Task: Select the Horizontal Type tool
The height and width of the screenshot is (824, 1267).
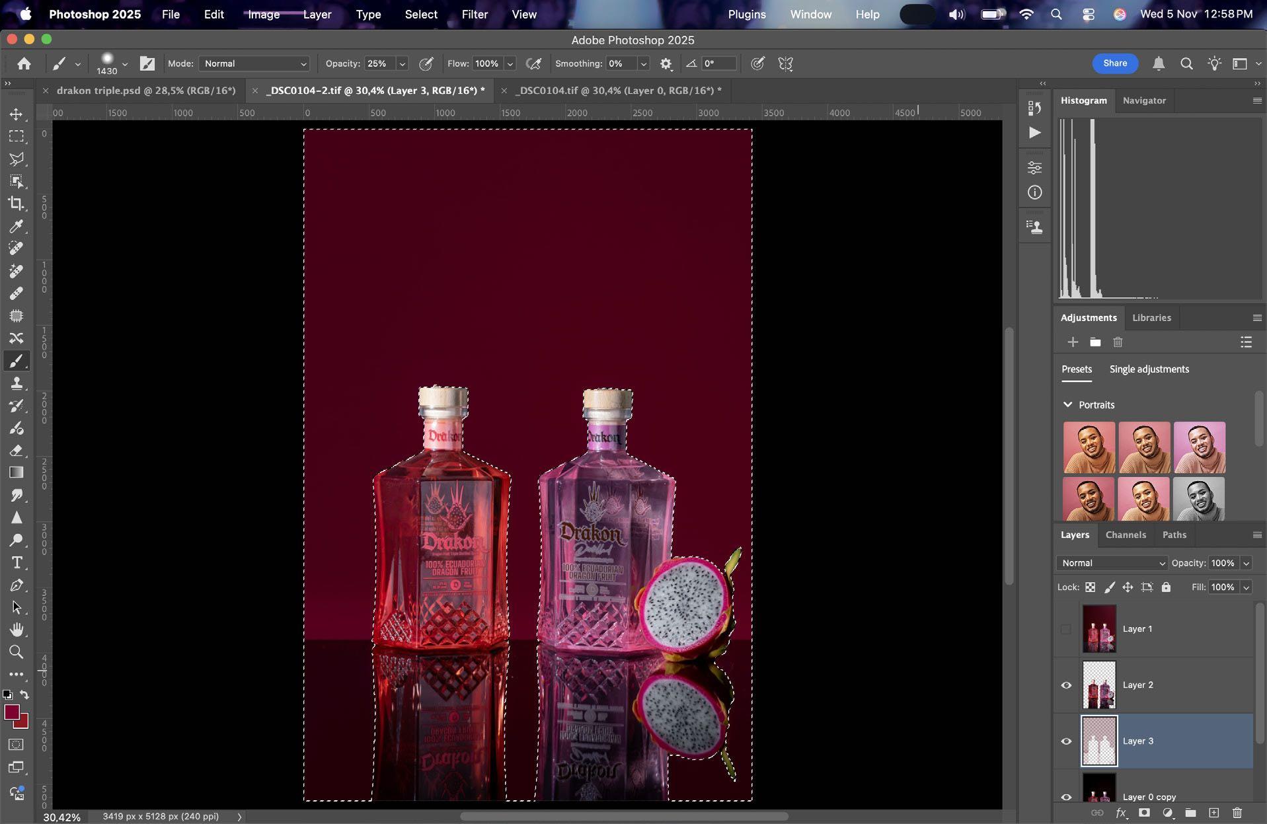Action: tap(17, 562)
